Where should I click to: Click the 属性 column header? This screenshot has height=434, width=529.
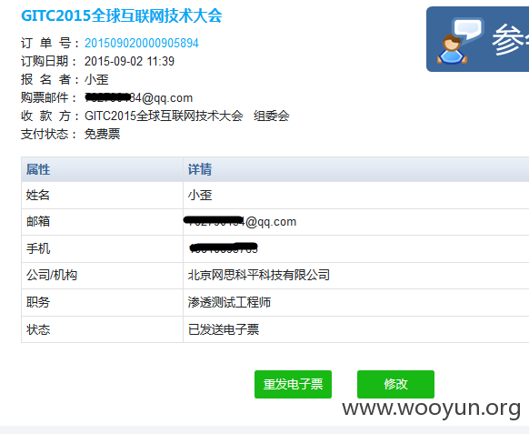click(38, 169)
